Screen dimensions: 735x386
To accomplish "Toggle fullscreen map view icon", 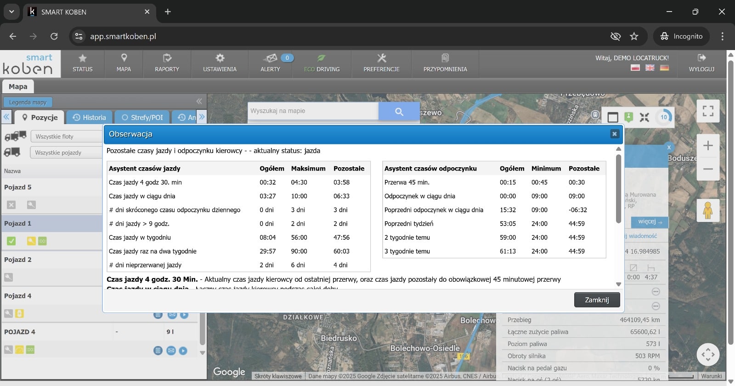I will coord(708,111).
